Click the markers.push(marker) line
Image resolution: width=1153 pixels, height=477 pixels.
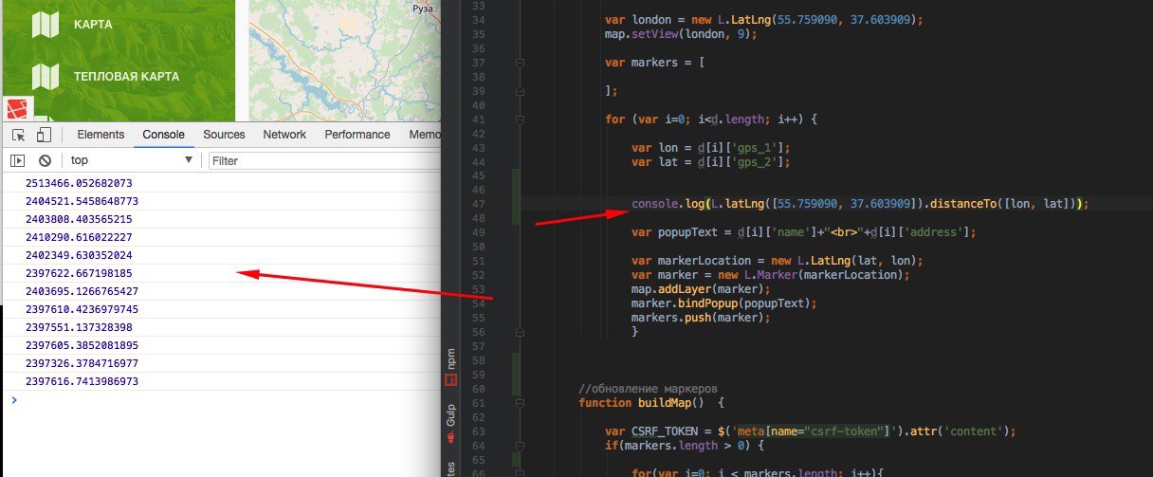click(702, 318)
